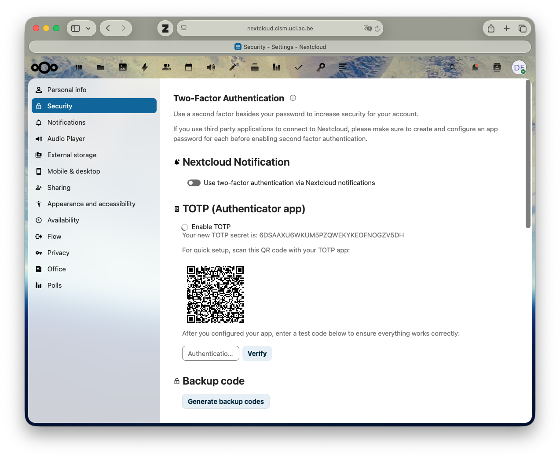
Task: Check the Enable TOTP checkbox
Action: [x=185, y=227]
